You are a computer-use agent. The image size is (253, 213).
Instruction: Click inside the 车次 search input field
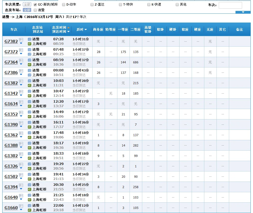tap(230, 5)
